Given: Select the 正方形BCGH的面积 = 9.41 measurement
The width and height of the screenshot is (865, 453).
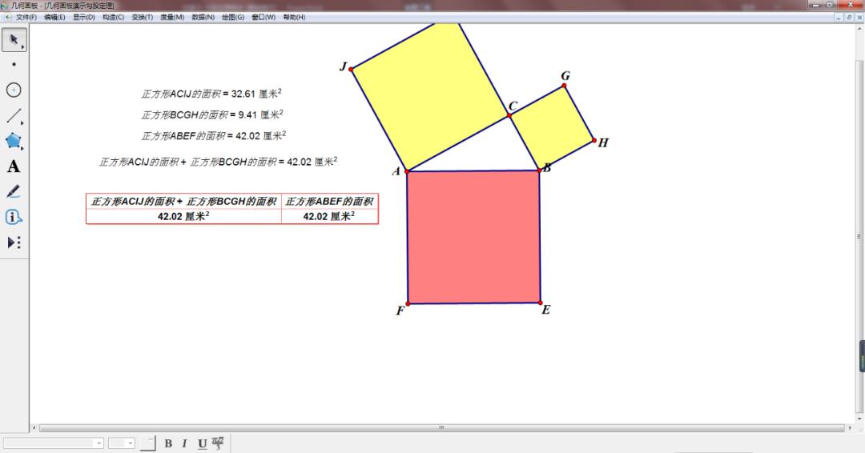Looking at the screenshot, I should [211, 114].
